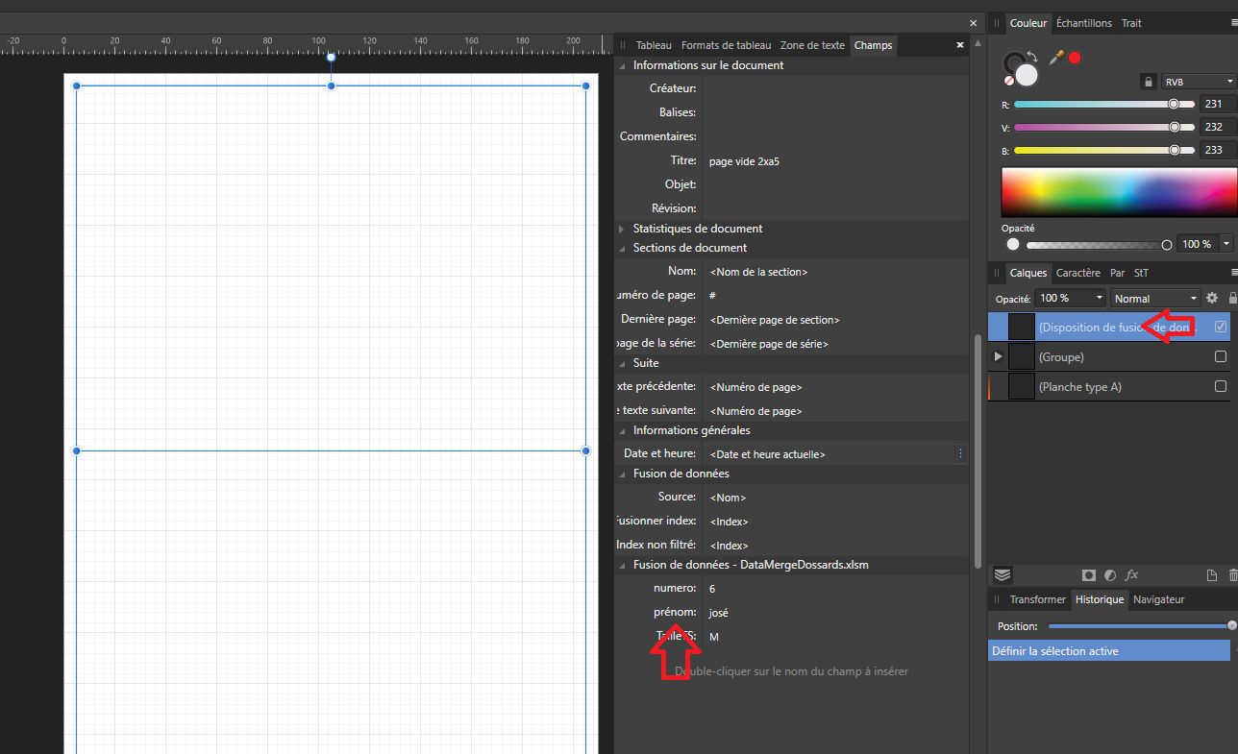
Task: Switch to the Trait tab
Action: 1131,23
